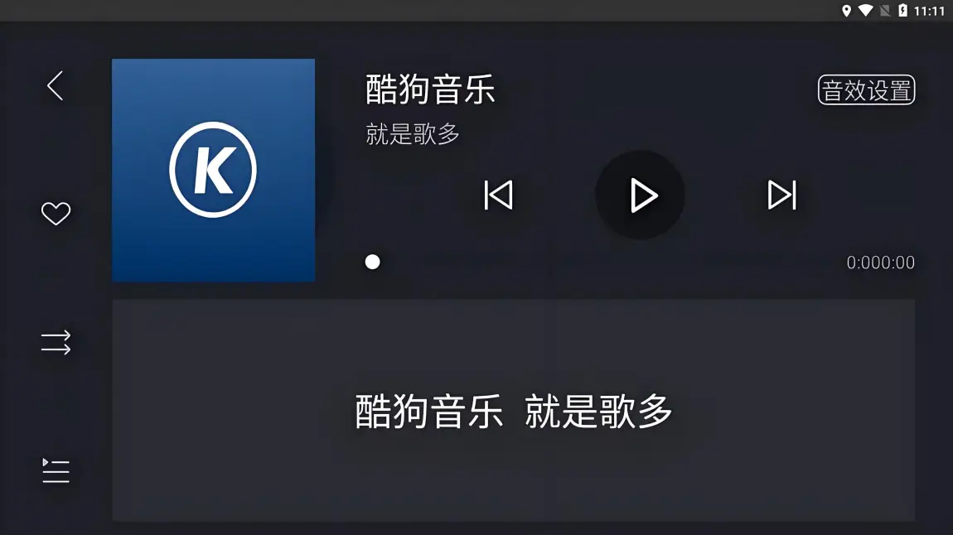Viewport: 953px width, 535px height.
Task: Skip to the next track
Action: 781,195
